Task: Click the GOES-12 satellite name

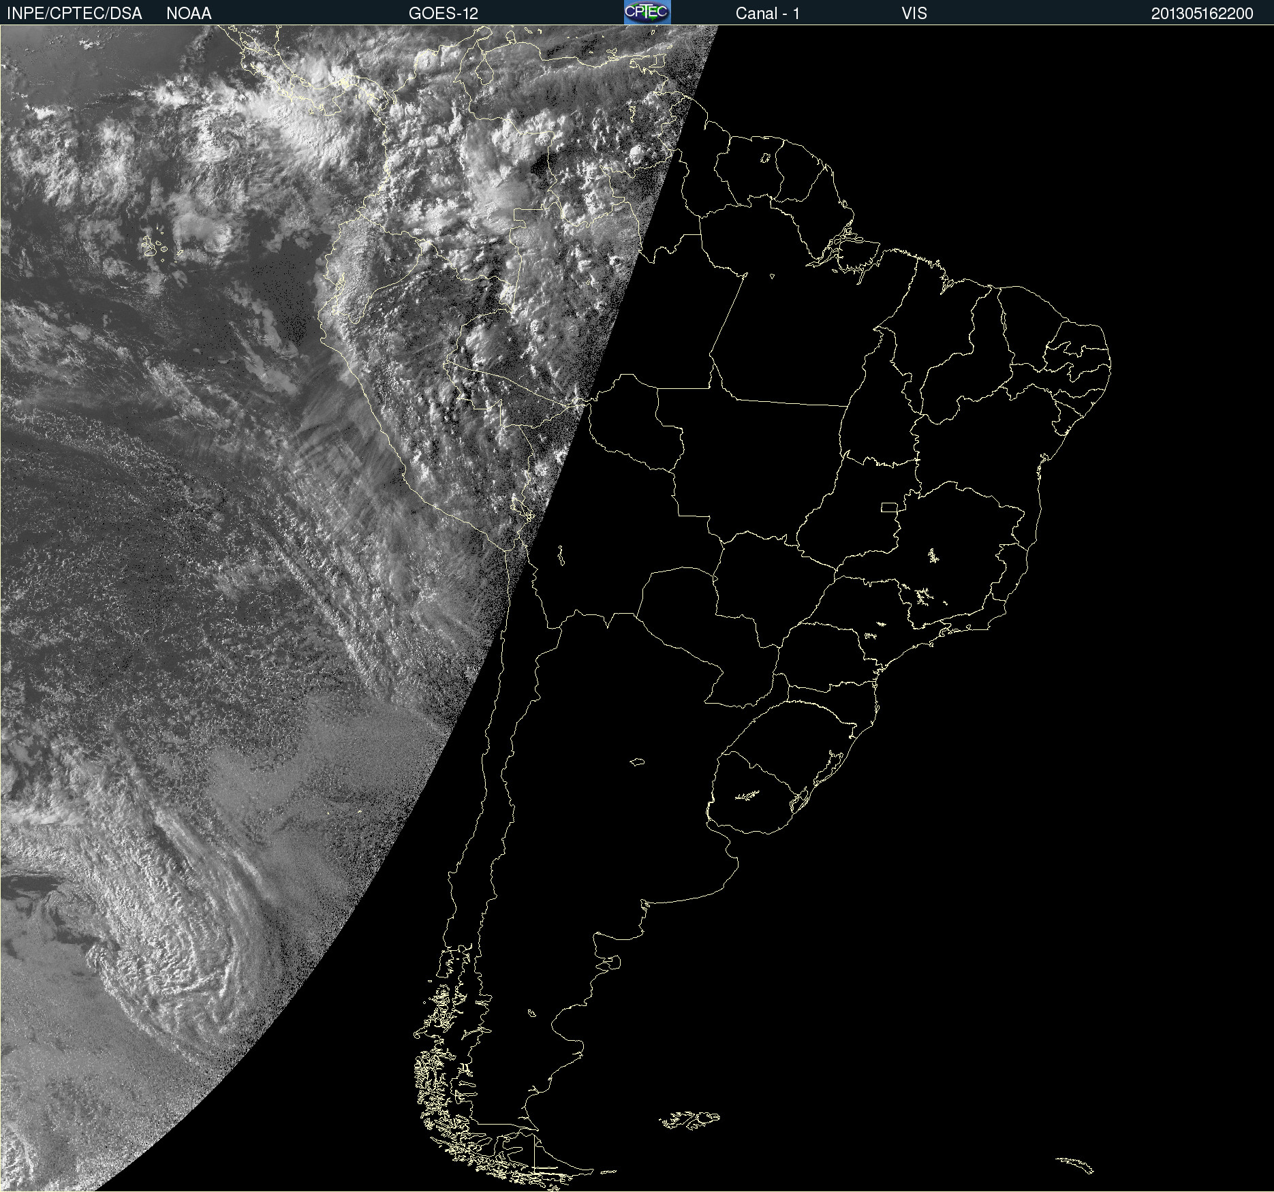Action: tap(444, 14)
